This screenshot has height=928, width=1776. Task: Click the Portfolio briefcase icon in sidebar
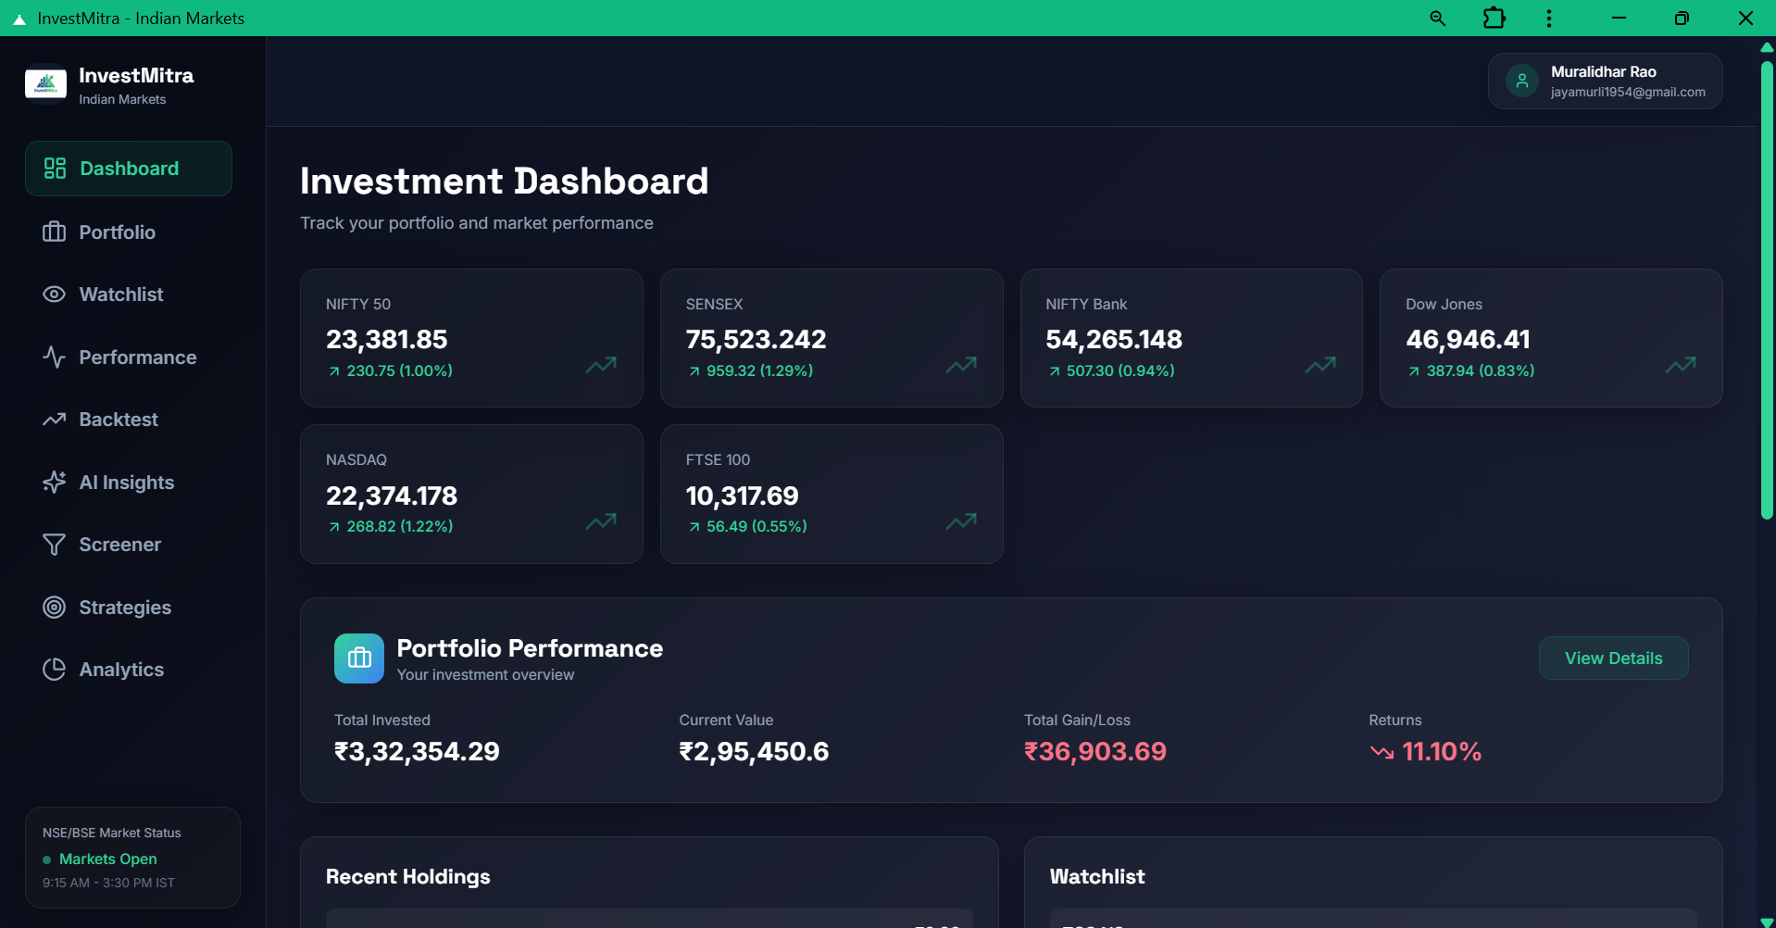coord(54,232)
